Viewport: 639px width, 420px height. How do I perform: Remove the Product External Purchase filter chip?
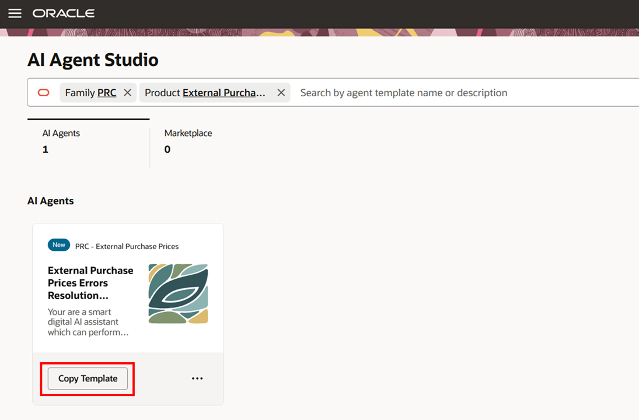coord(281,93)
